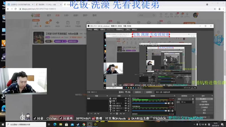Toggle visibility of 视频采集设备 source
This screenshot has width=226, height=127.
click(126, 106)
